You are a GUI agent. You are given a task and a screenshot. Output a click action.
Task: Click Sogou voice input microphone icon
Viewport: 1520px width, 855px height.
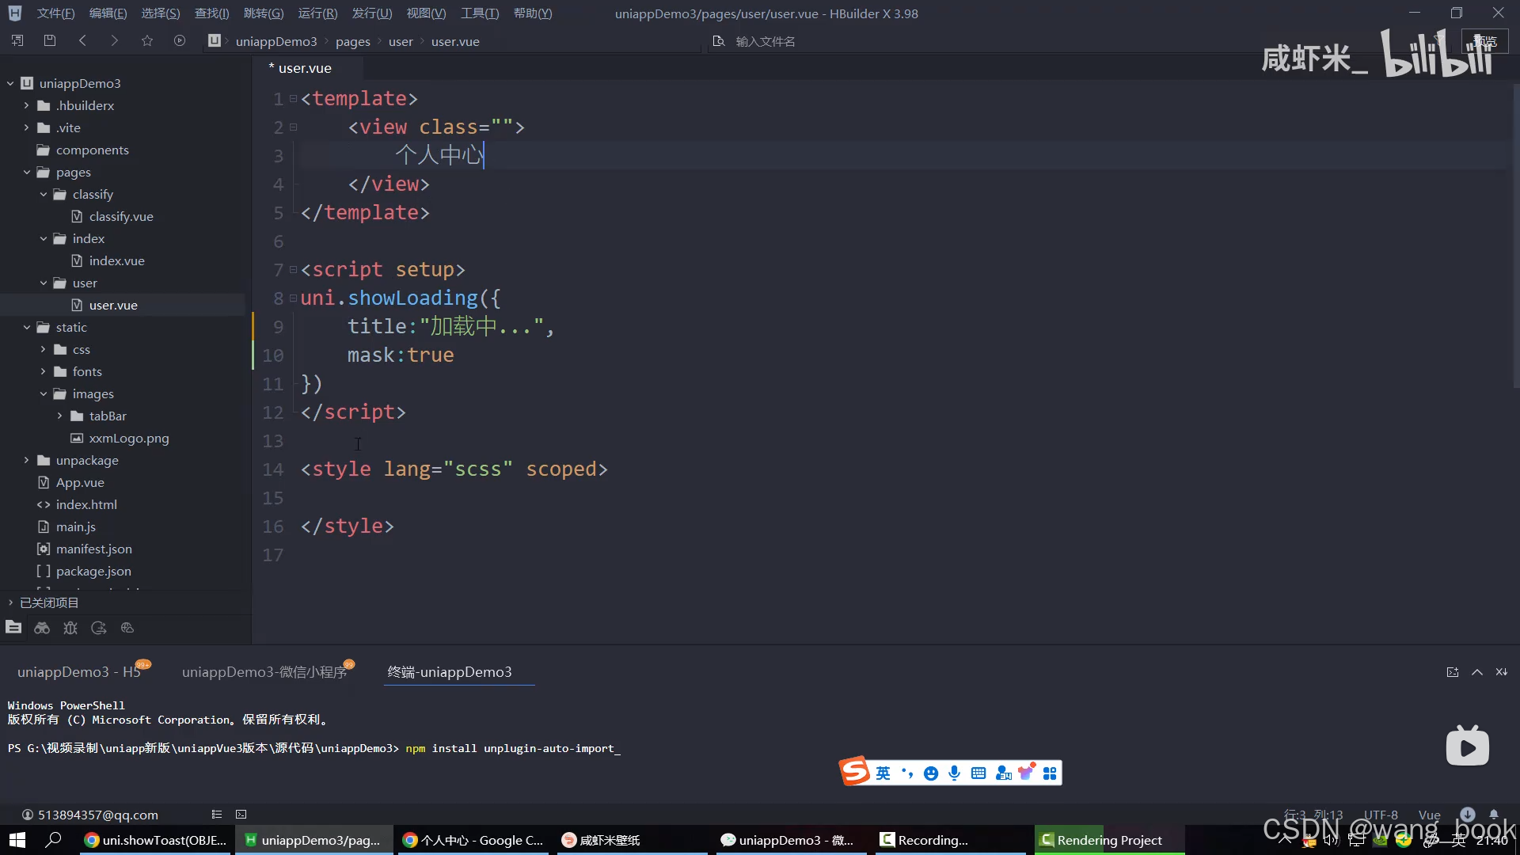955,773
